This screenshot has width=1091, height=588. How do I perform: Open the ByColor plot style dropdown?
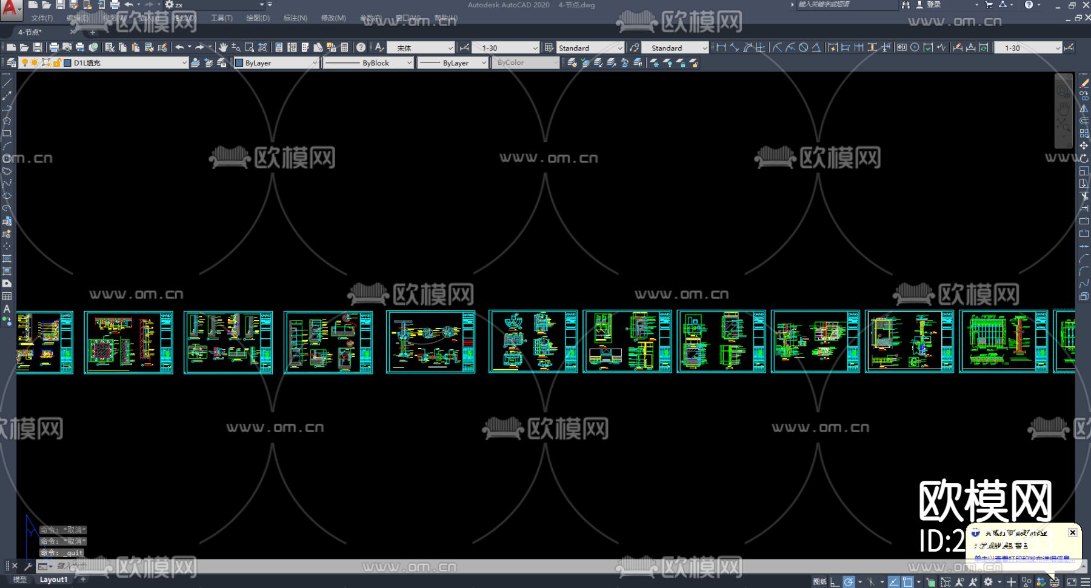tap(525, 62)
